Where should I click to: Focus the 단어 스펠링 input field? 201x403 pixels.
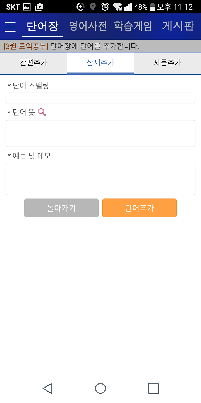click(100, 98)
